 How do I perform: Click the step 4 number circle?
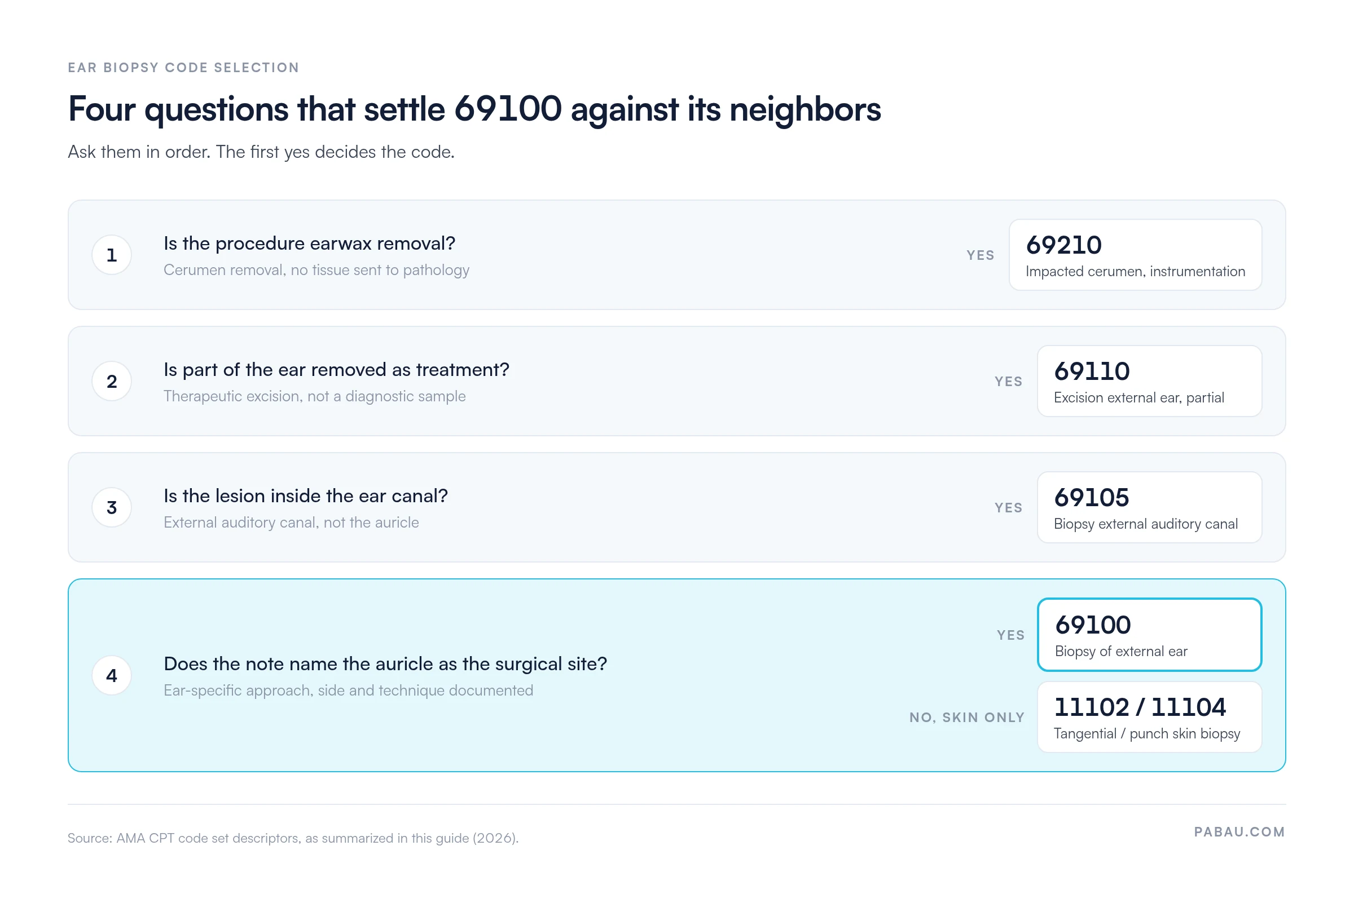(112, 675)
